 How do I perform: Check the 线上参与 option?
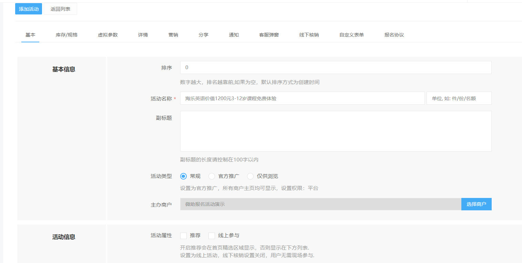coord(212,235)
